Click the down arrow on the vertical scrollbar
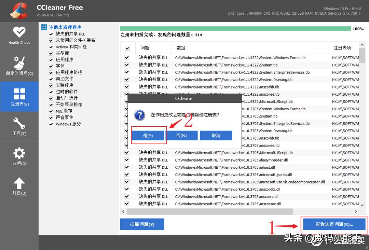Screen dimensions: 369x250 tap(362, 205)
